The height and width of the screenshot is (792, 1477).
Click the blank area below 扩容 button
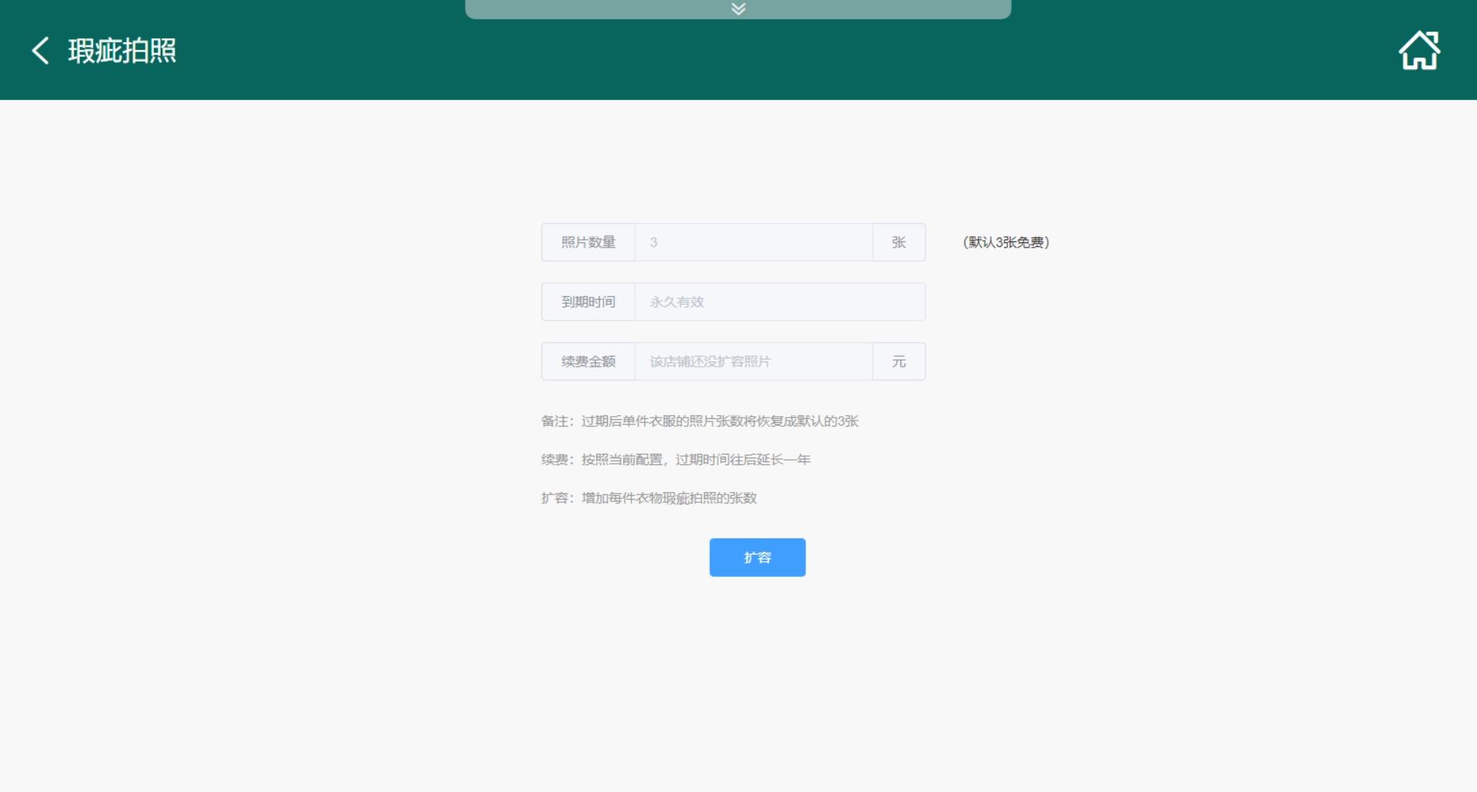(757, 677)
